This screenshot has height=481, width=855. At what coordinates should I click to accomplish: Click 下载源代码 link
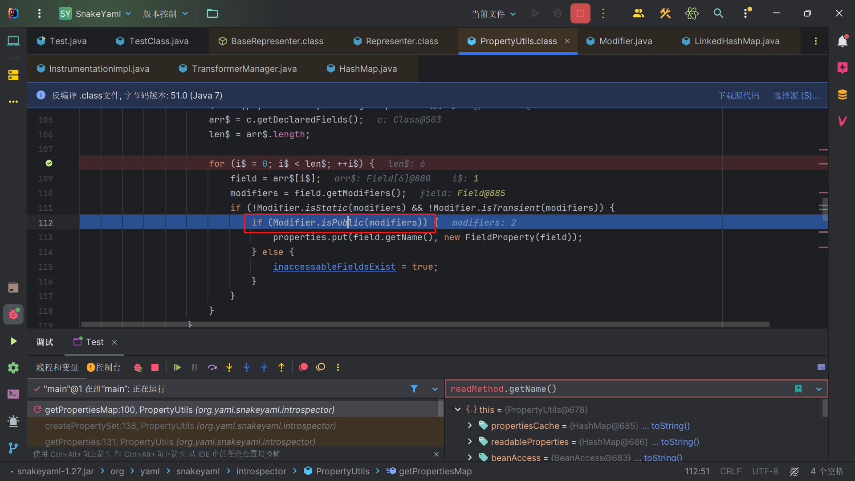[x=738, y=95]
